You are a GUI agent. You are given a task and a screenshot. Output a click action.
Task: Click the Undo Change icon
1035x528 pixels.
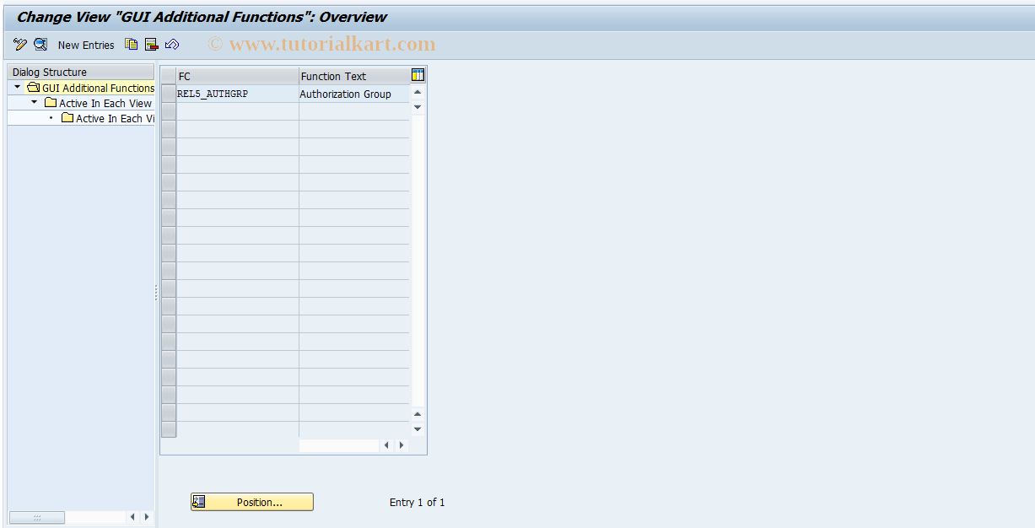point(172,45)
